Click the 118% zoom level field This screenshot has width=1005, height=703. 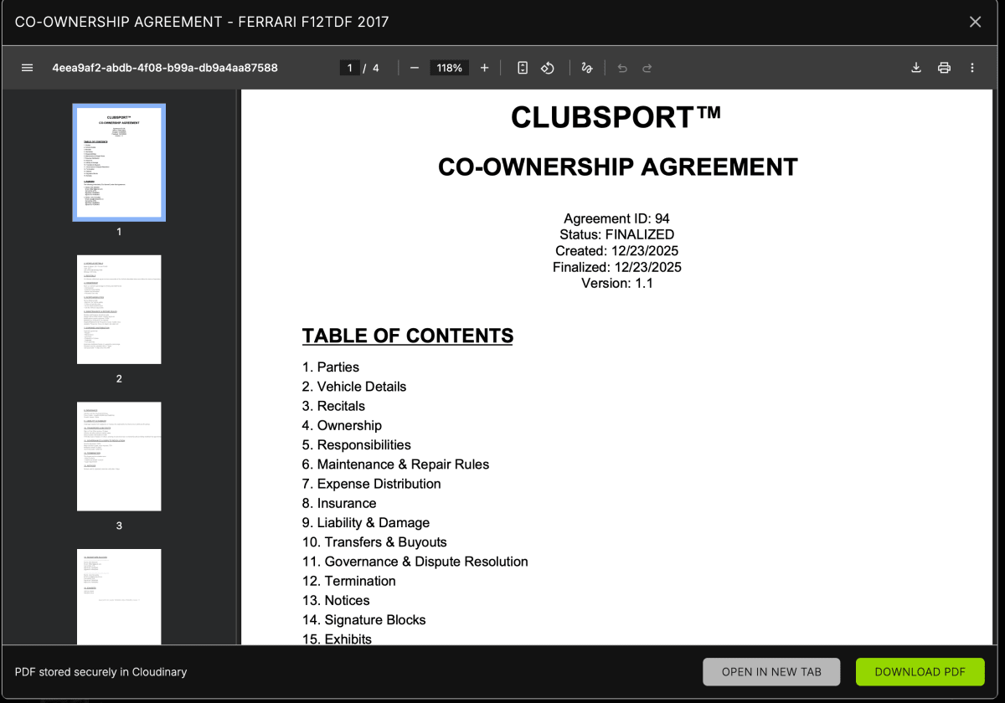tap(449, 68)
